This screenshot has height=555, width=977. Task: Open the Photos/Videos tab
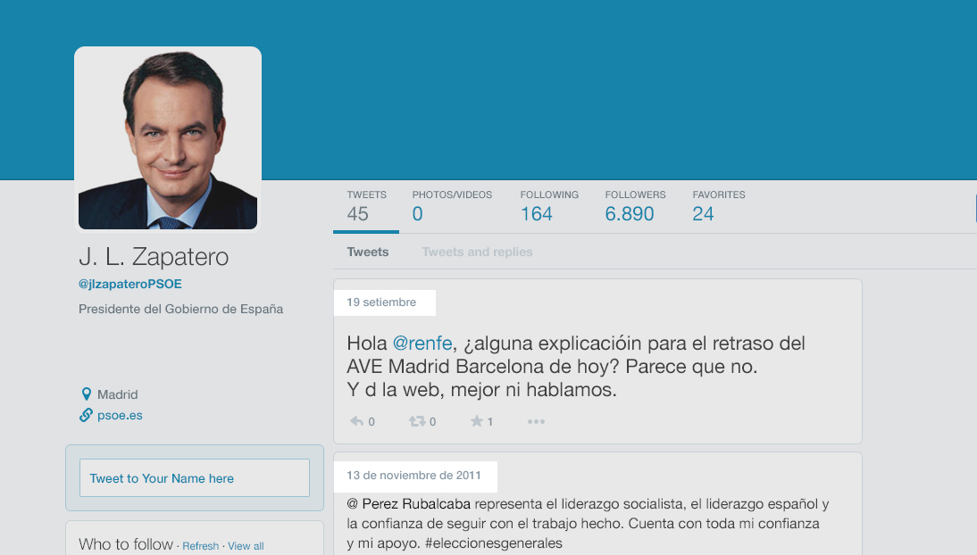(x=452, y=205)
